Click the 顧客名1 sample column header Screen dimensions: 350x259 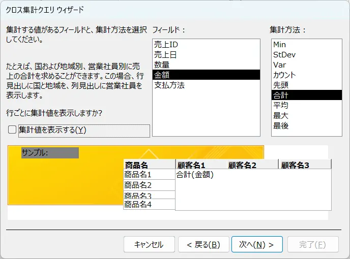coord(191,165)
